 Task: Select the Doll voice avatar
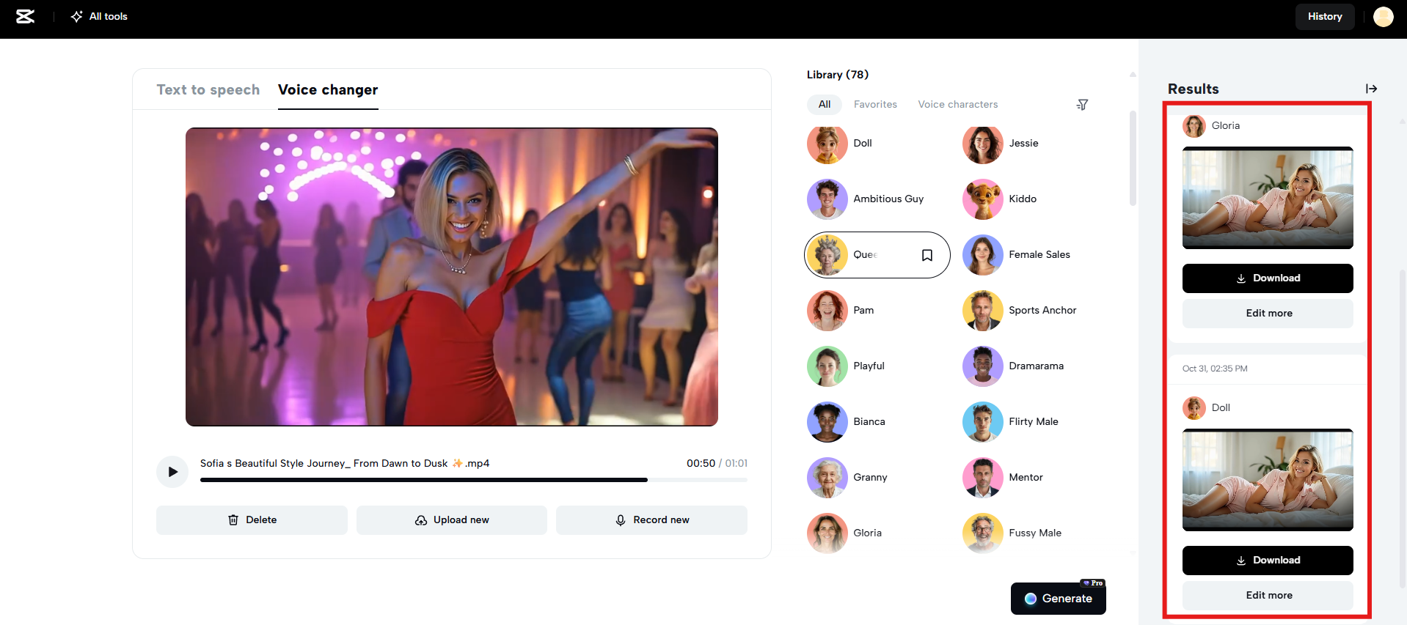pyautogui.click(x=827, y=144)
